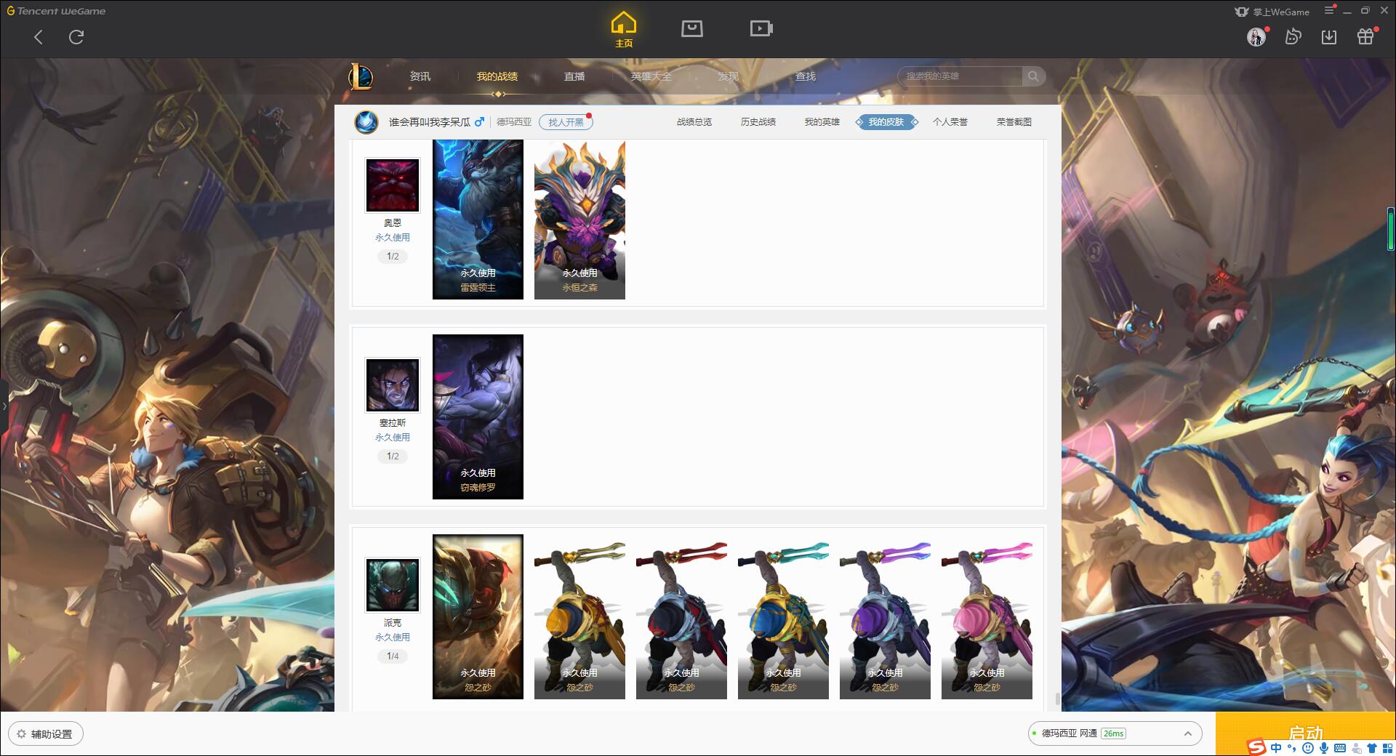
Task: Open the 我的英雄 sub-tab
Action: (822, 122)
